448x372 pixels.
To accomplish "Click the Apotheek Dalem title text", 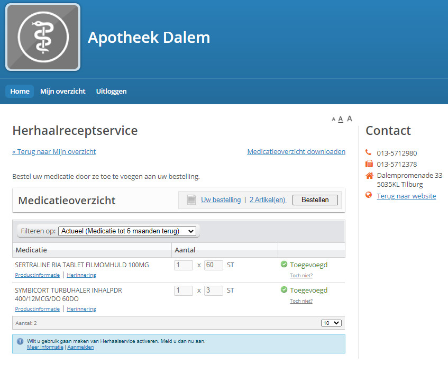I will click(149, 38).
